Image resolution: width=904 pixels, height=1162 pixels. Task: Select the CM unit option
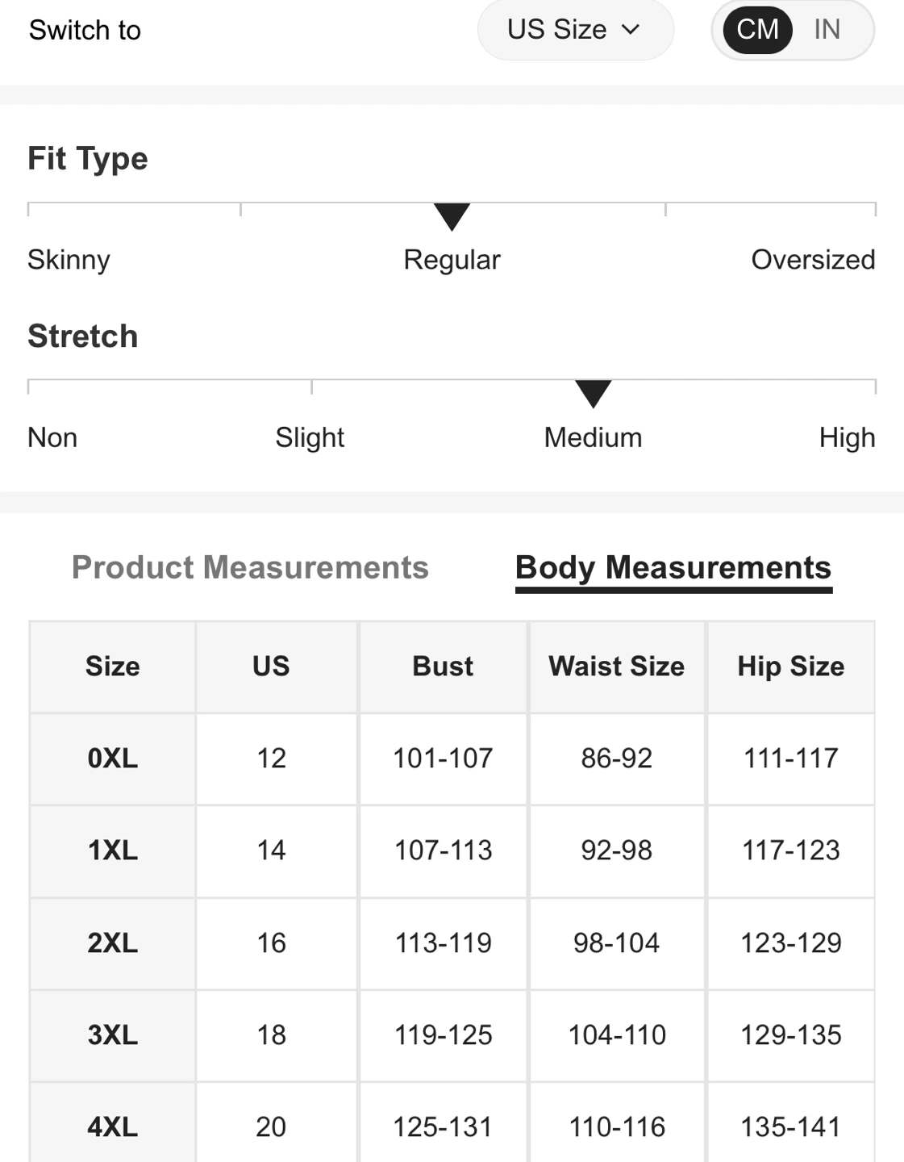coord(757,30)
